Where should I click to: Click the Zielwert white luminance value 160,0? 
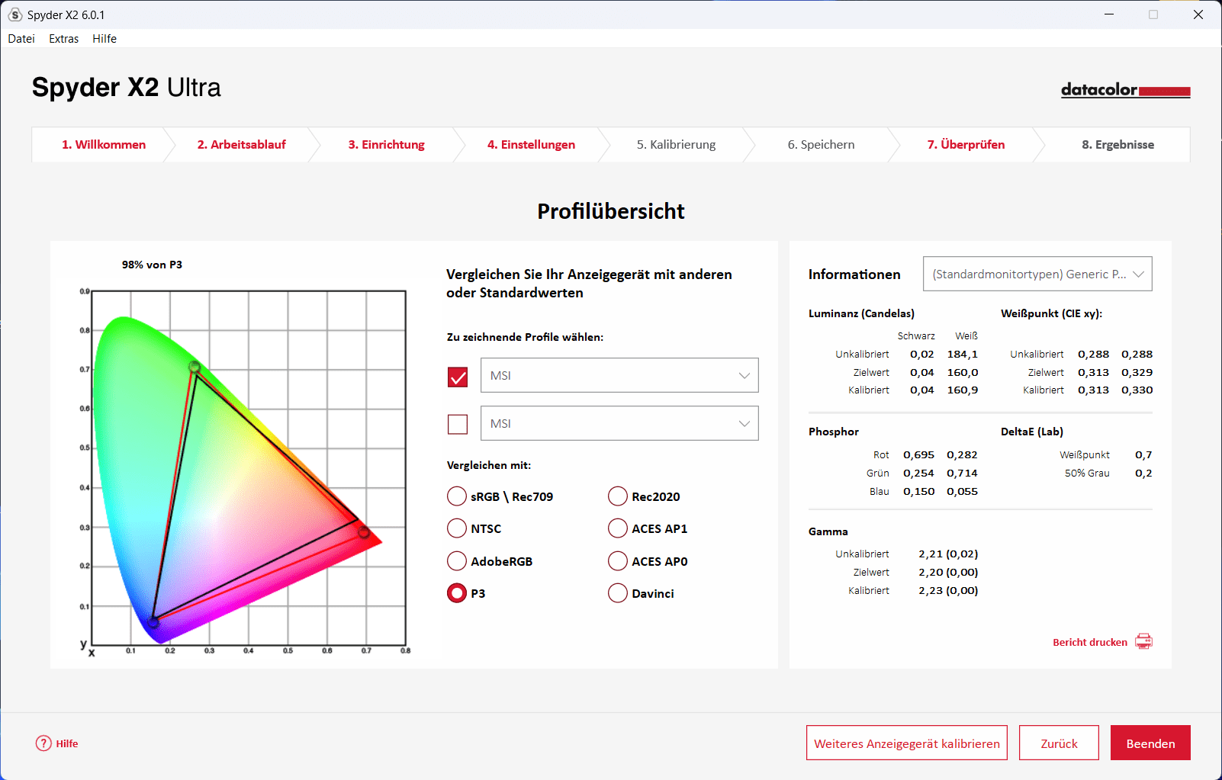coord(963,372)
